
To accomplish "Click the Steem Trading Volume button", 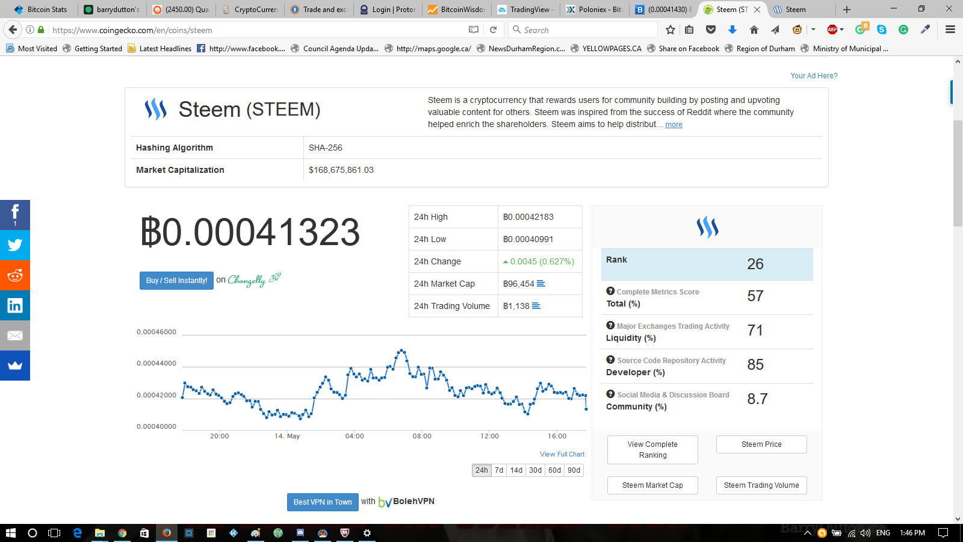I will tap(761, 485).
